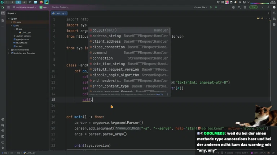
Task: Open the Structure tool window icon
Action: pos(3,20)
